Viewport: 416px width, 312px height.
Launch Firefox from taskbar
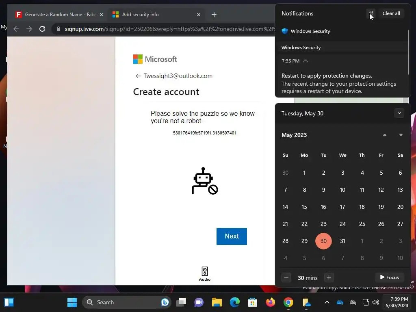tap(270, 302)
